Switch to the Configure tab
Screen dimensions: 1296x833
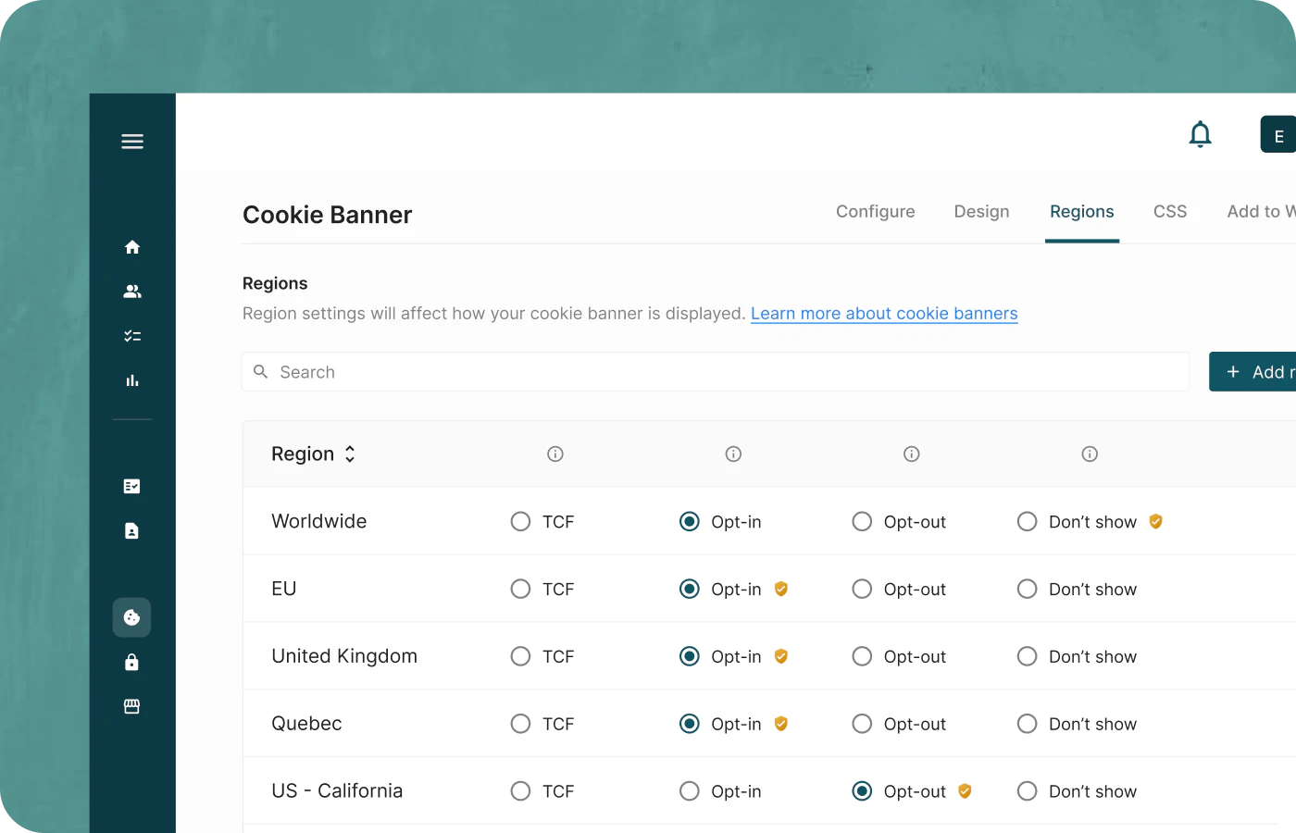tap(875, 212)
